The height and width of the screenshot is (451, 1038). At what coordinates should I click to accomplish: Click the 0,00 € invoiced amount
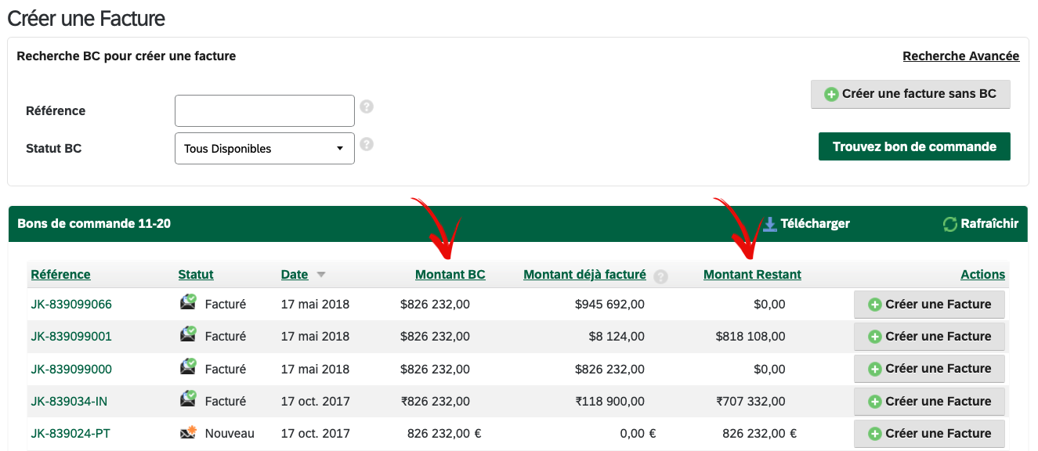click(638, 433)
